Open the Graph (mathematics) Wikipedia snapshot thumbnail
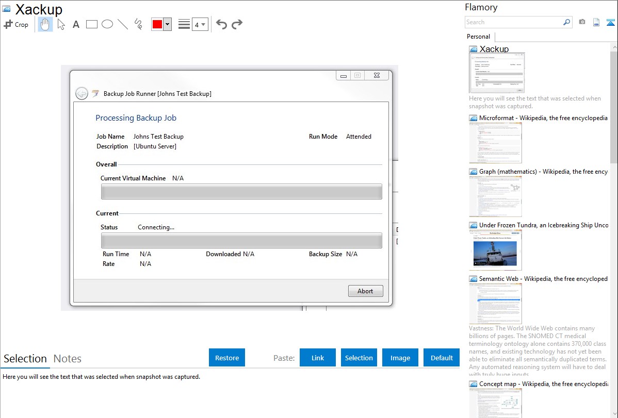The image size is (618, 418). (x=495, y=197)
